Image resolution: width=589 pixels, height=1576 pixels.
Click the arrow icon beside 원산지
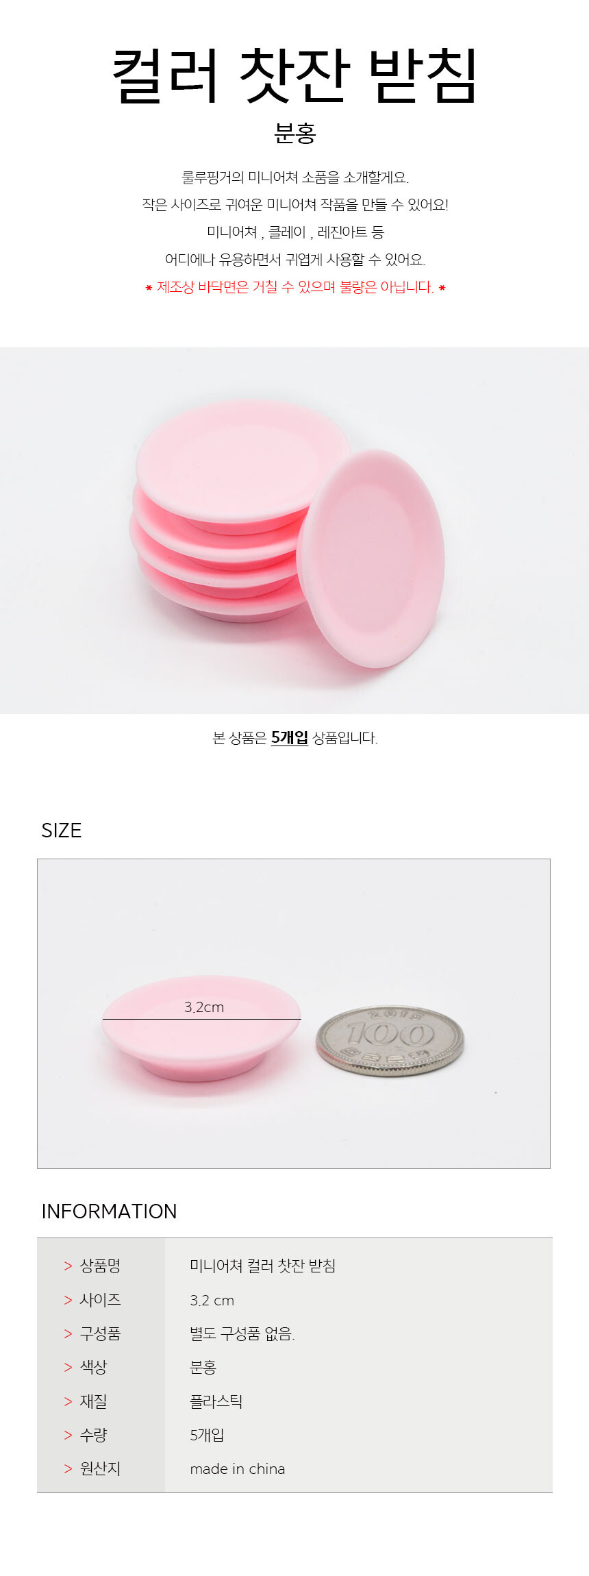coord(68,1468)
